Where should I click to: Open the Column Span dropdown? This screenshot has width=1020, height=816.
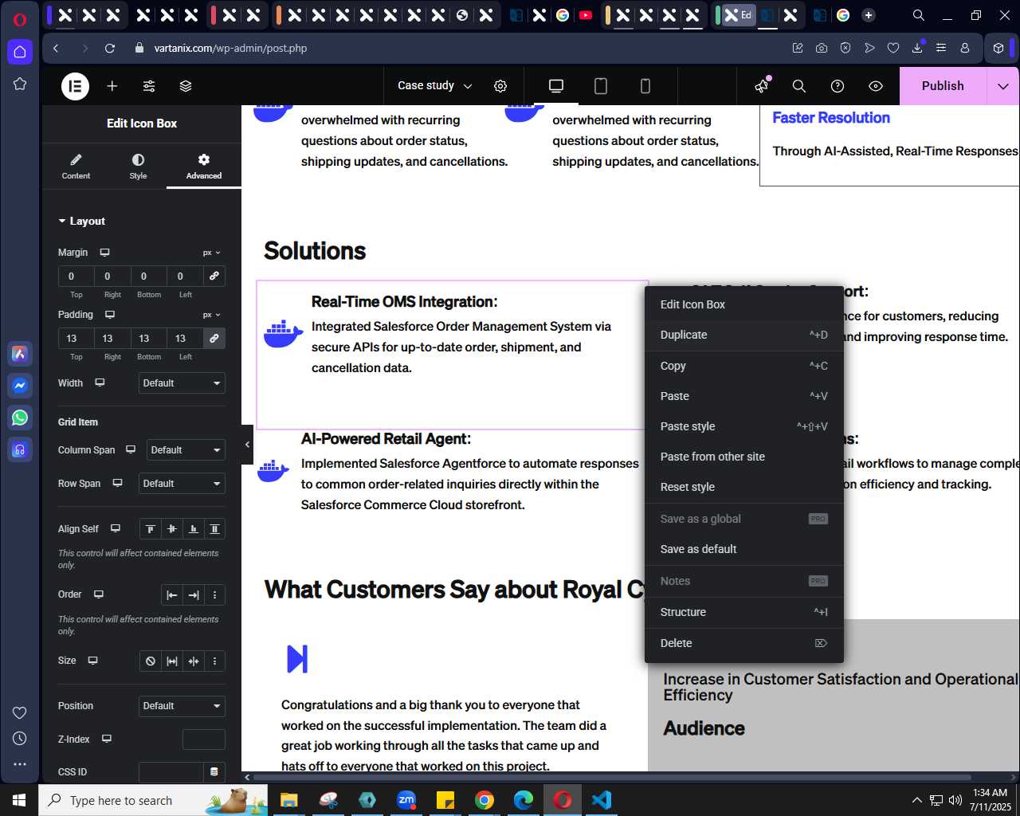pyautogui.click(x=187, y=450)
